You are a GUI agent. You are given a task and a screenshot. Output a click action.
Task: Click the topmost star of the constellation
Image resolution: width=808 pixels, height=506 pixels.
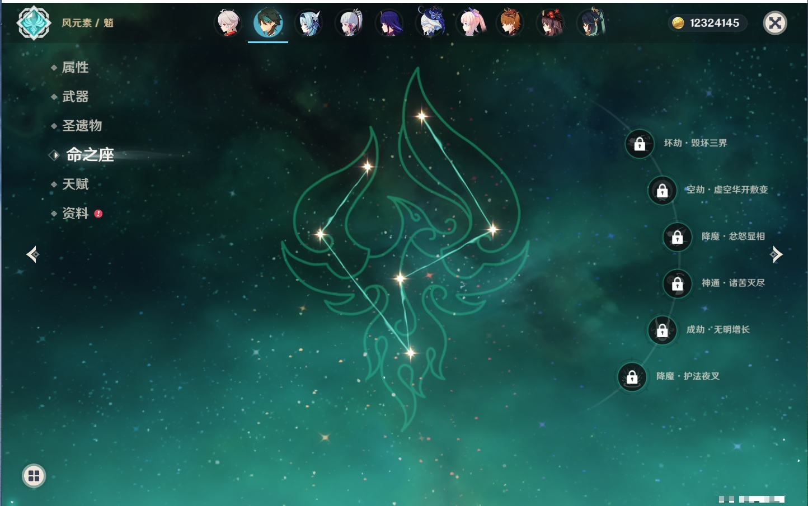422,116
